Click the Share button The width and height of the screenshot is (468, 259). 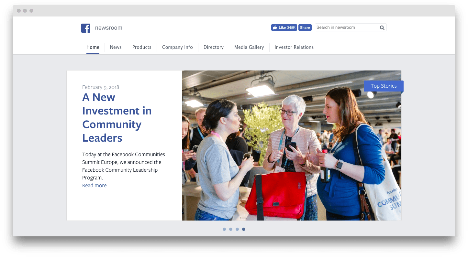305,27
